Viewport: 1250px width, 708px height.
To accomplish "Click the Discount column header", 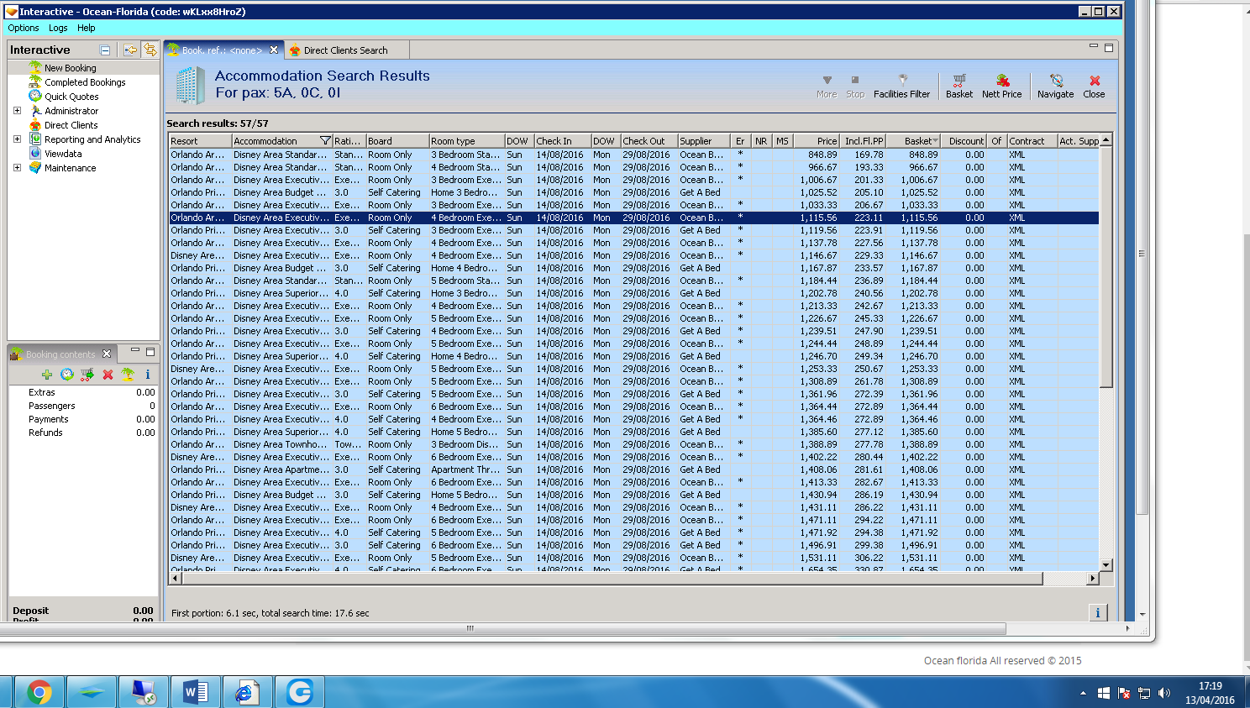I will [x=964, y=141].
